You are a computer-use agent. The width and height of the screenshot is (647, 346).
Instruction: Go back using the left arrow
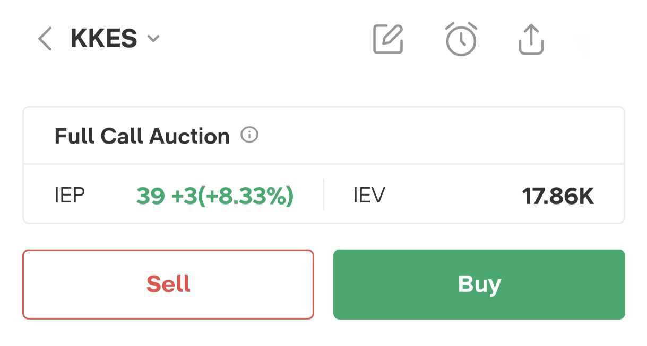click(x=45, y=39)
